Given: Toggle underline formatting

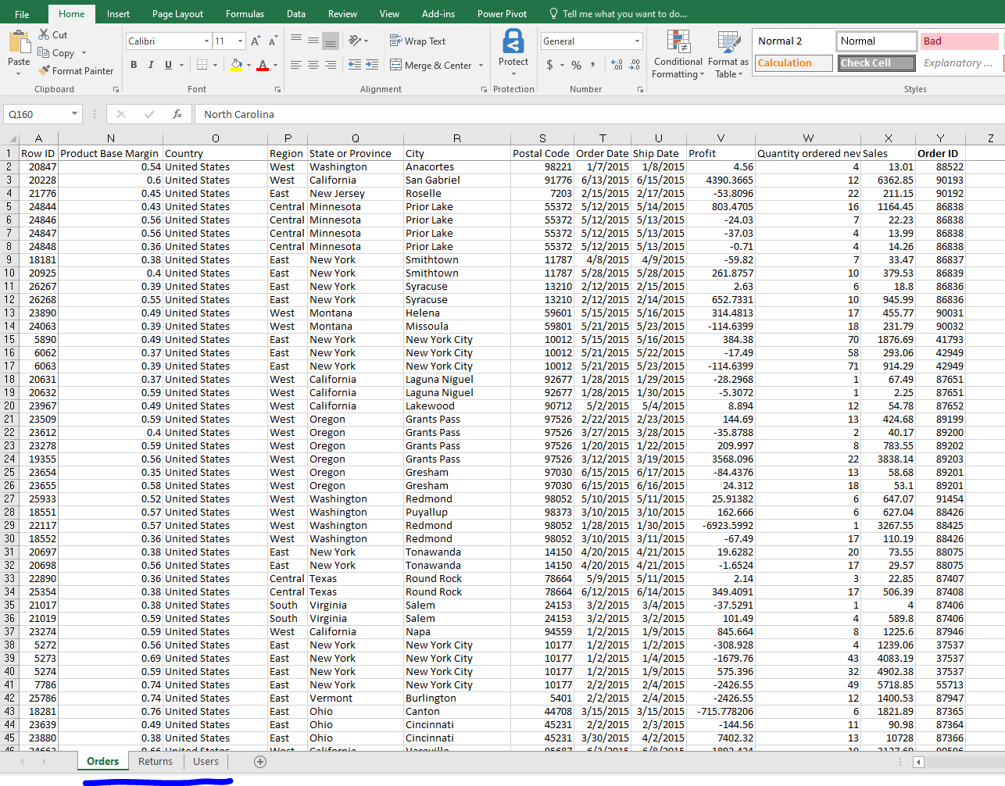Looking at the screenshot, I should (168, 65).
